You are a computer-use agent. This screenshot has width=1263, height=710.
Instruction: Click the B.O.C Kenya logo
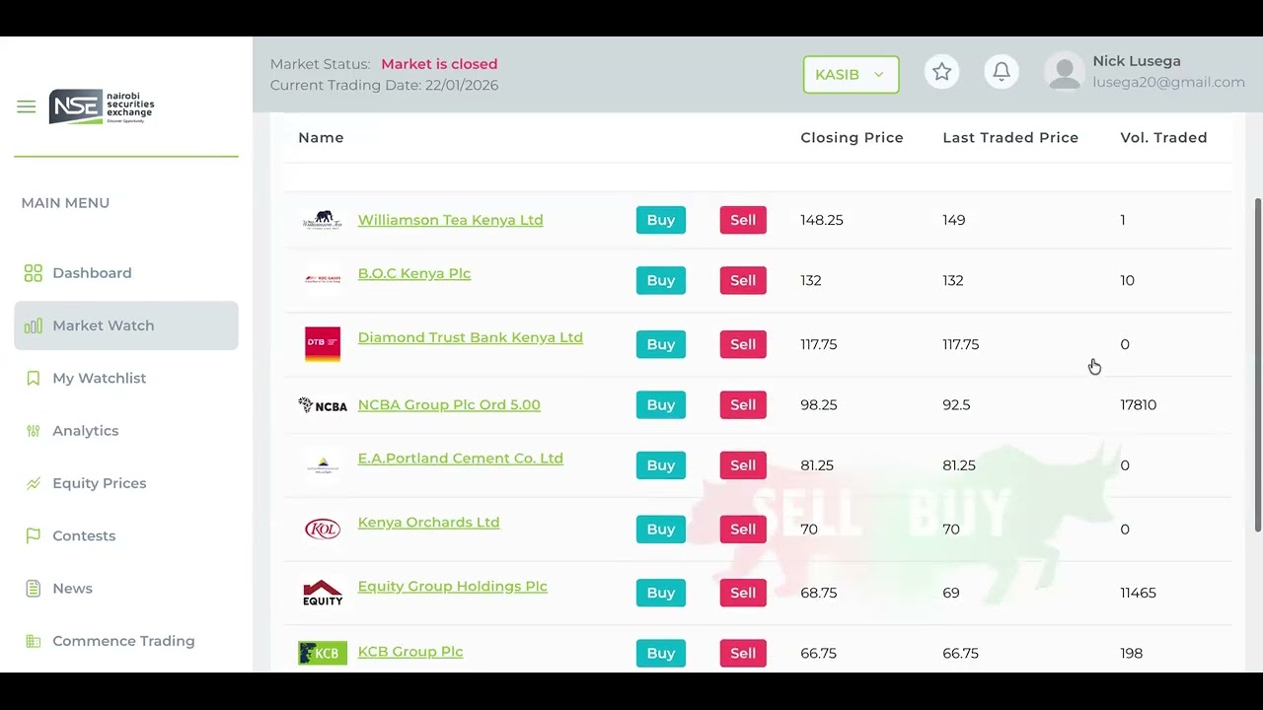tap(323, 280)
